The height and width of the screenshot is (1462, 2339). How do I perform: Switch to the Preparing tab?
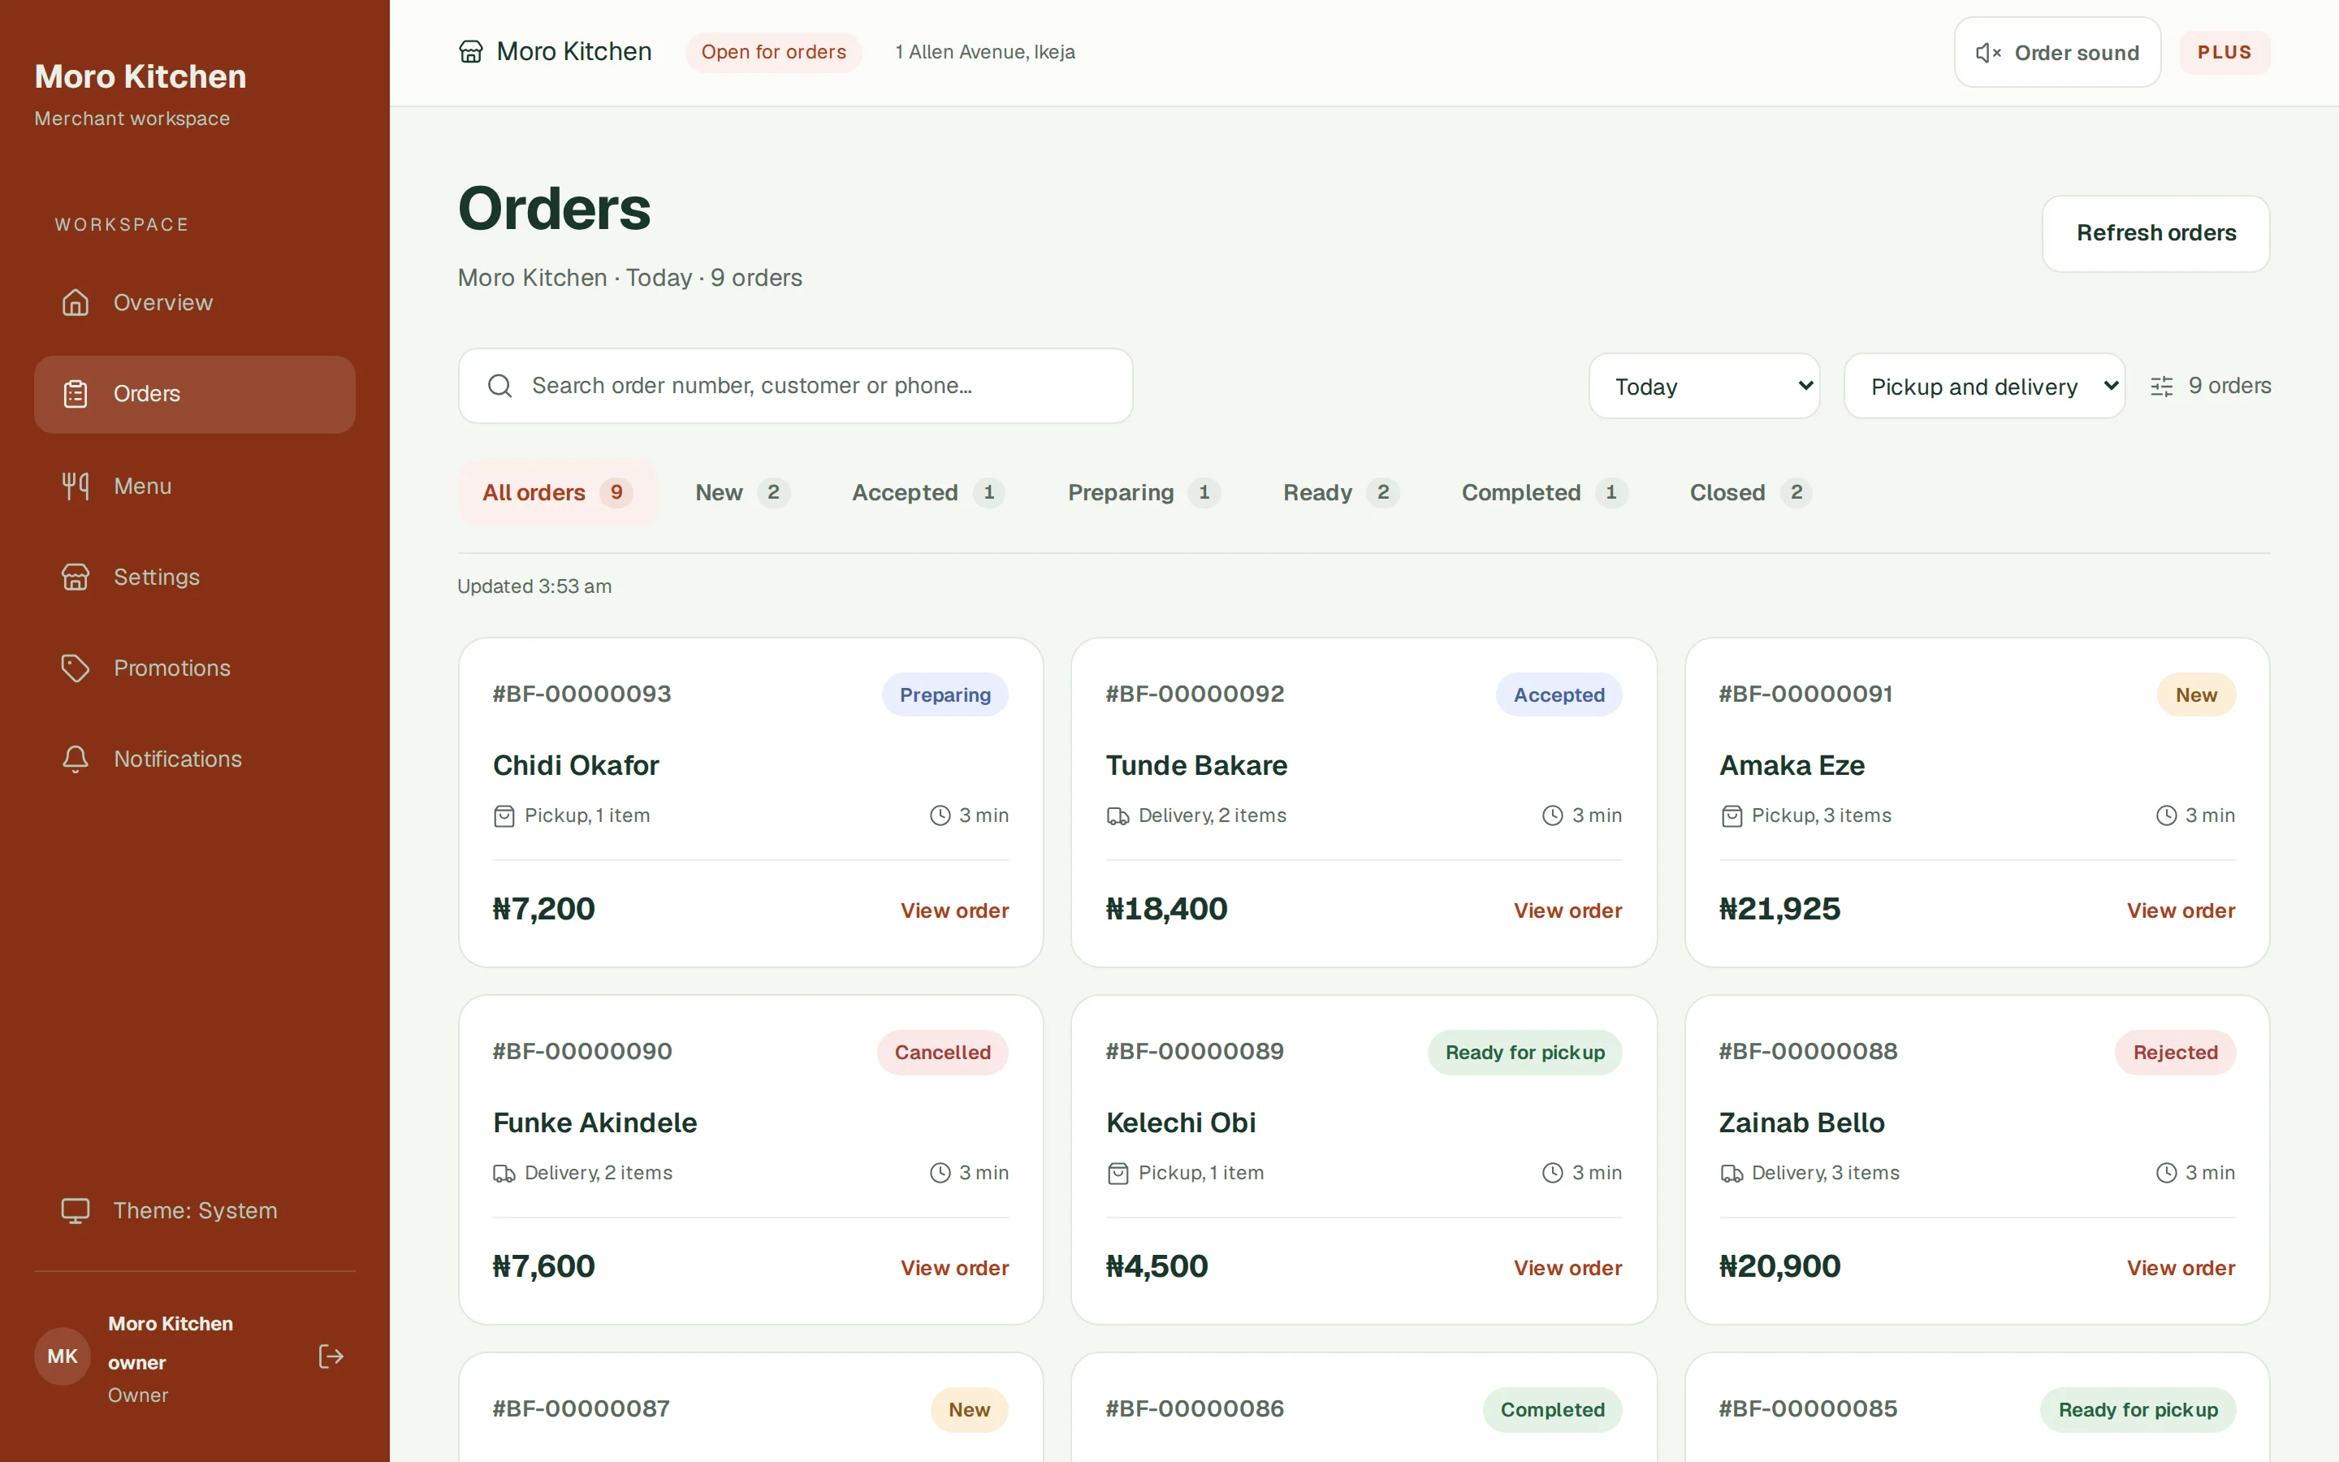pyautogui.click(x=1144, y=492)
